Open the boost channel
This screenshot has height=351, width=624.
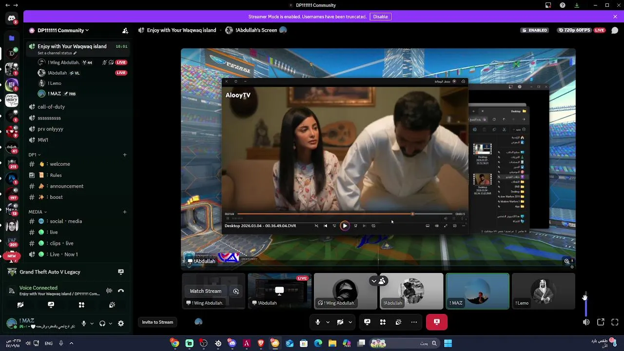(78, 197)
